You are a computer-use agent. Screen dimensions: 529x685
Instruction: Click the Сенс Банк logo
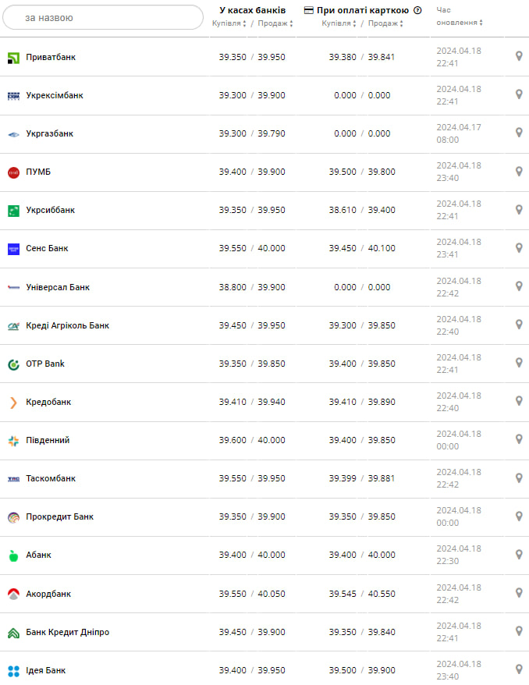click(13, 248)
